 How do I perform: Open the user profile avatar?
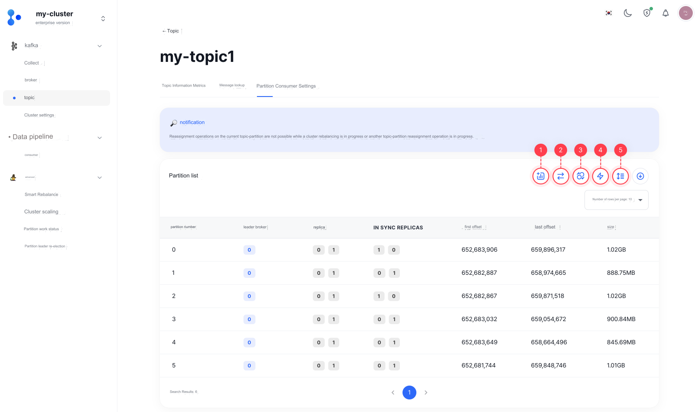pyautogui.click(x=685, y=13)
